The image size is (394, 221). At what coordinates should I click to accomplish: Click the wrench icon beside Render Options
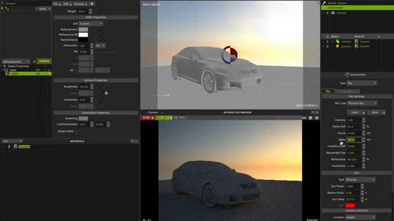(324, 2)
